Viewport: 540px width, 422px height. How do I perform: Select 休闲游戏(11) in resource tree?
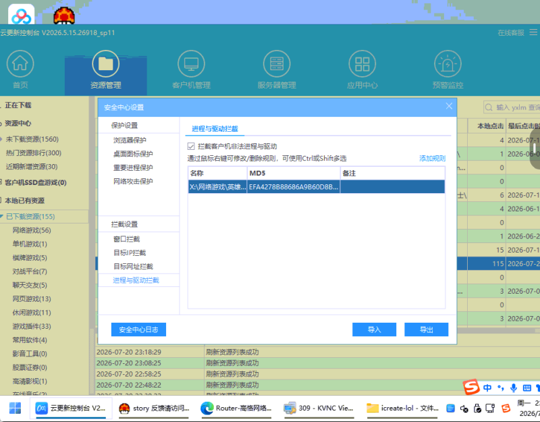click(32, 313)
